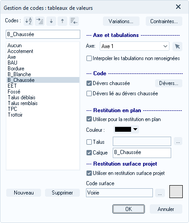Select Bordure code in the list

(16, 69)
